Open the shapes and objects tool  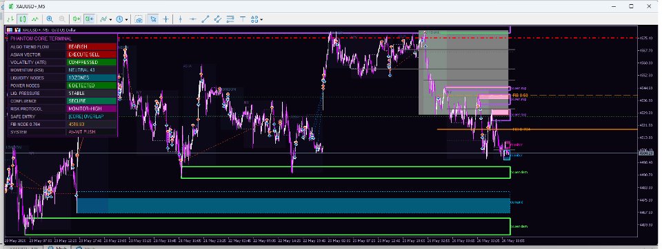click(254, 19)
